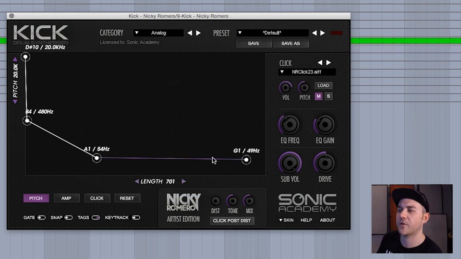Viewport: 461px width, 259px height.
Task: Go to previous category with left arrow
Action: click(x=190, y=33)
